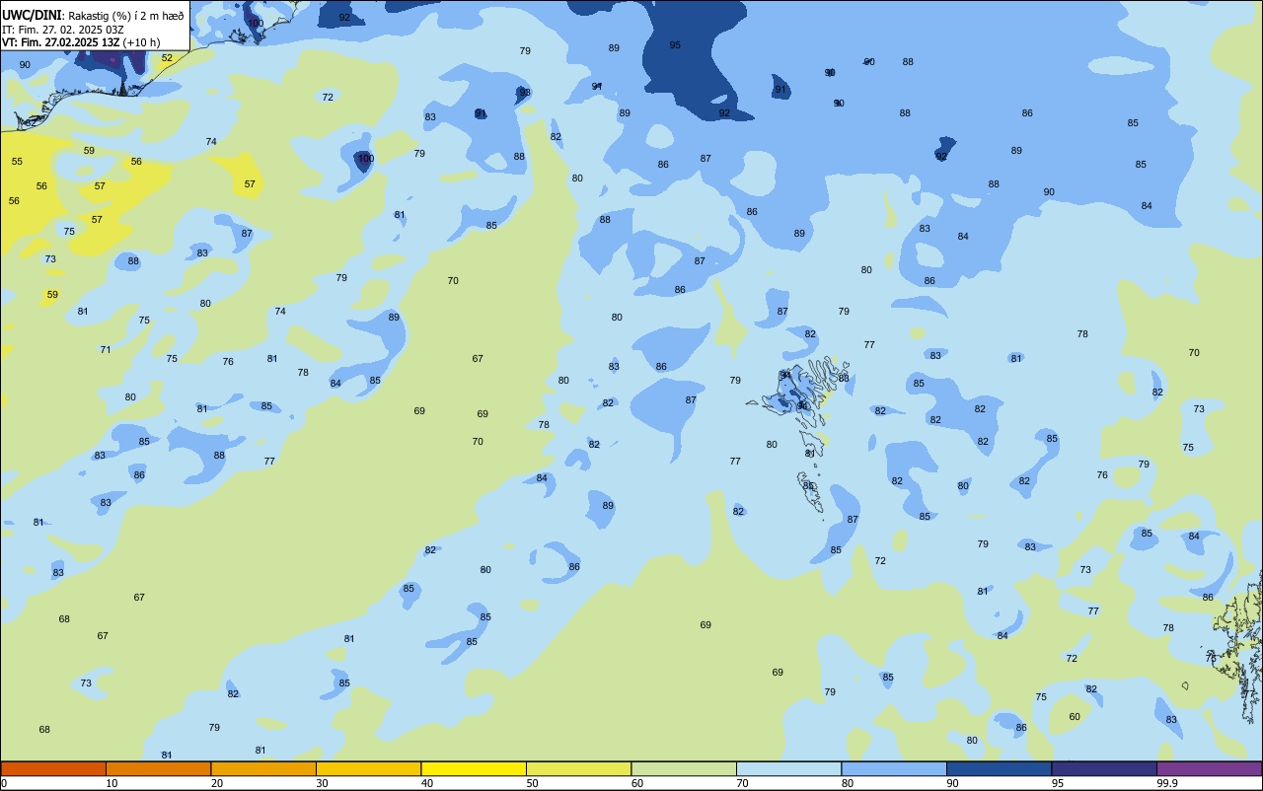Screen dimensions: 1263x791
Task: Click the UWC/DINI title text
Action: pos(31,15)
